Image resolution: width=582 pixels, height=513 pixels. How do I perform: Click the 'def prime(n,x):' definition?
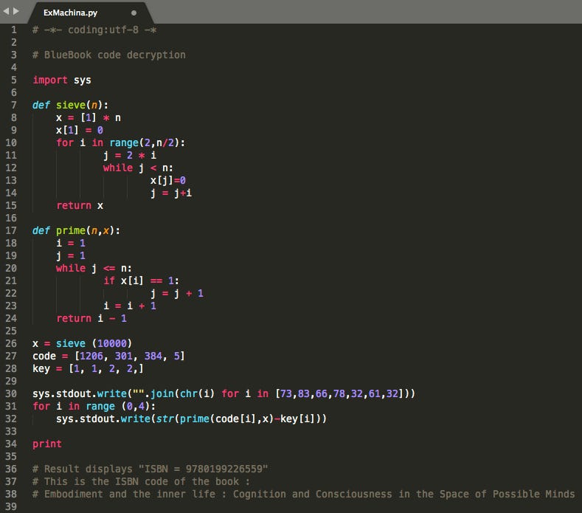[x=76, y=231]
